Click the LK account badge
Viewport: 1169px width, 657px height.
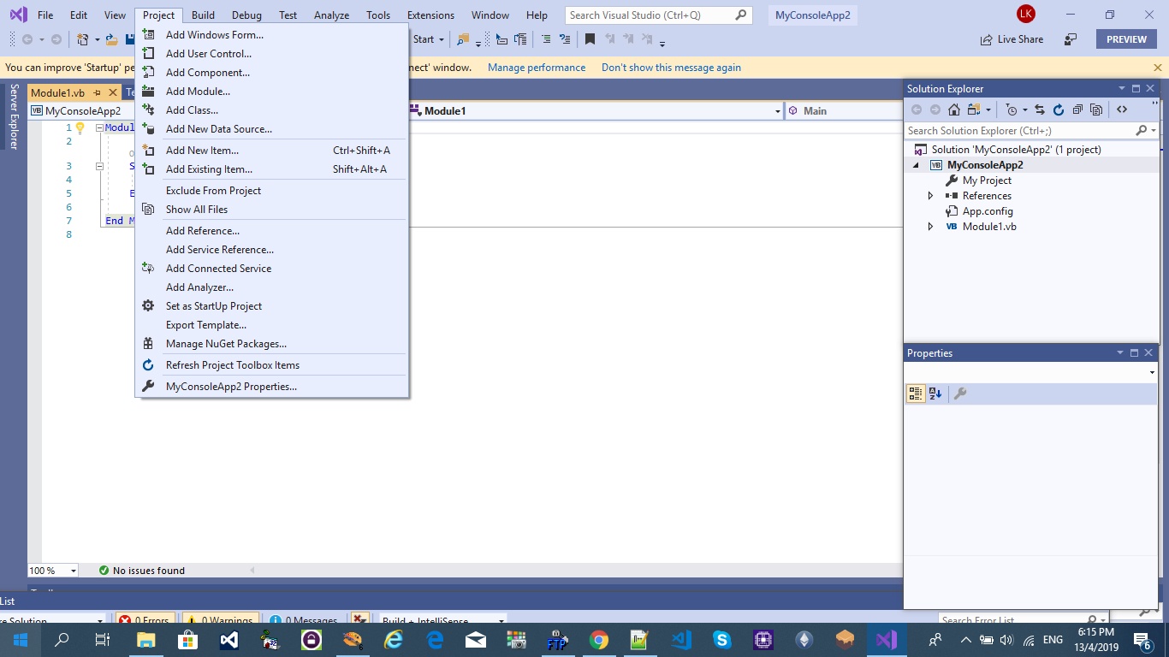[1025, 15]
